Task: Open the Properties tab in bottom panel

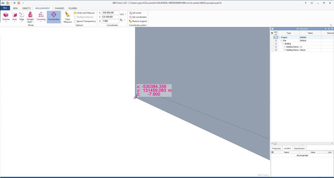Action: point(276,148)
